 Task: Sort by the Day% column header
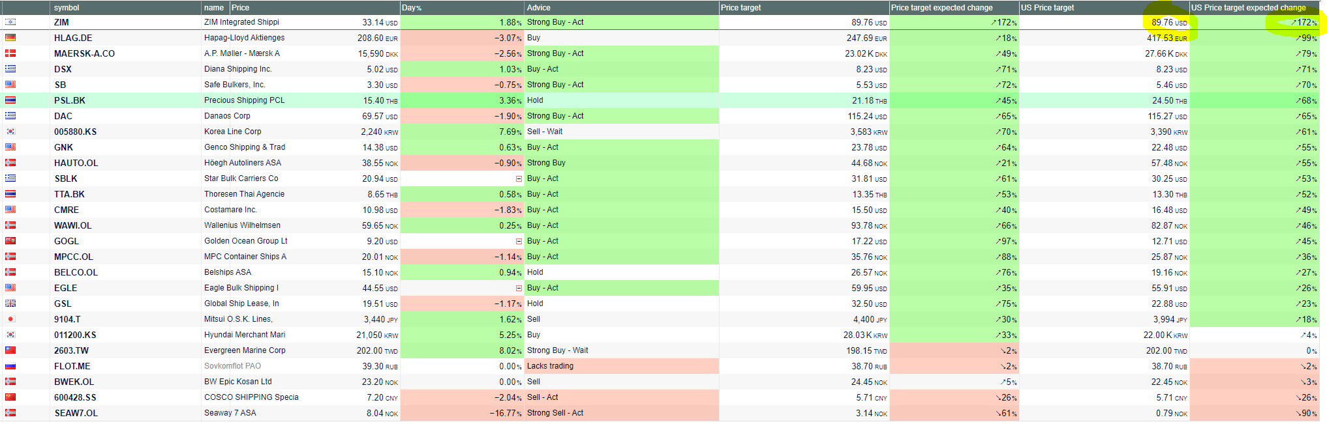[462, 8]
